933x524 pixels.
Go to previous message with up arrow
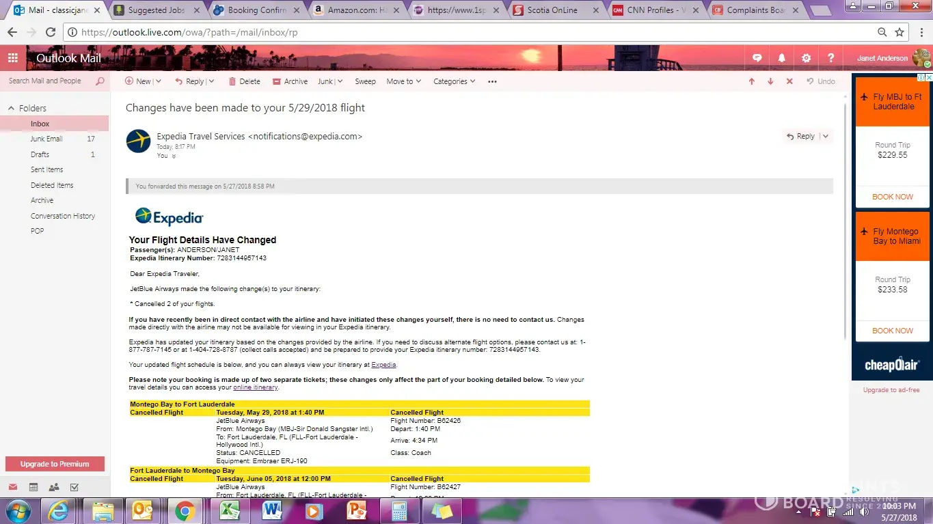tap(751, 81)
